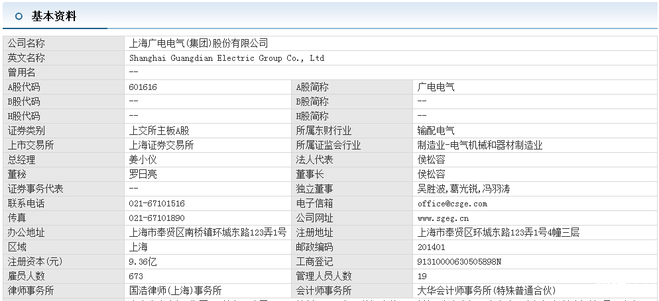The height and width of the screenshot is (301, 659).
Task: Click the 工商登记 label cell
Action: (x=352, y=262)
